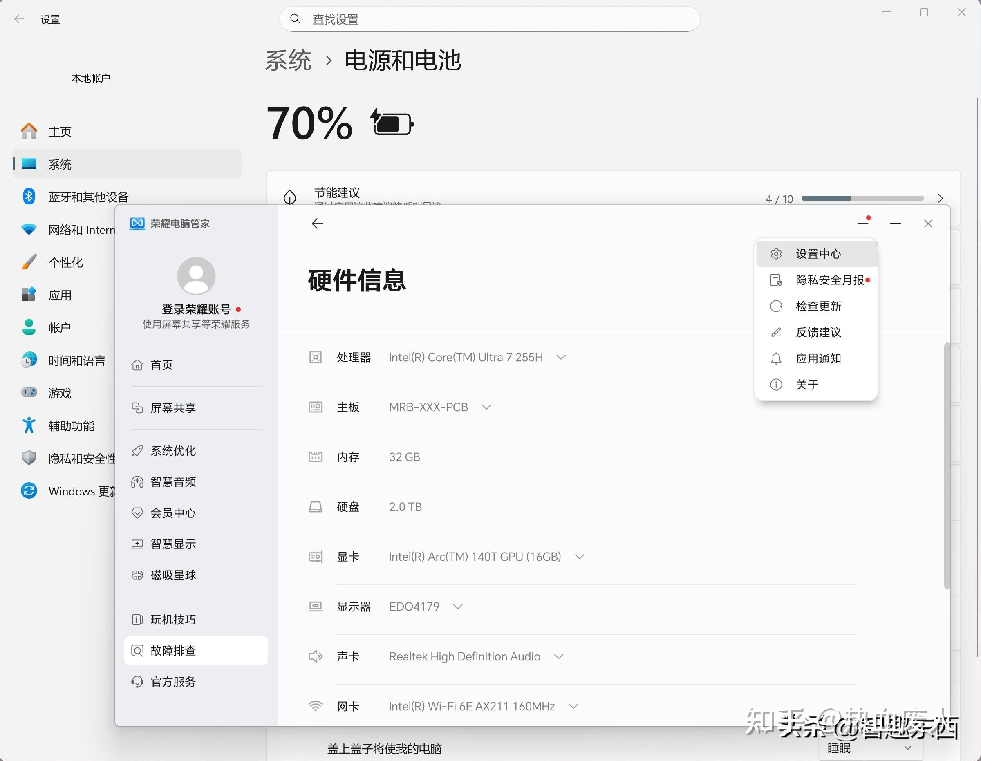Click the user avatar to sign in
This screenshot has width=981, height=761.
196,276
